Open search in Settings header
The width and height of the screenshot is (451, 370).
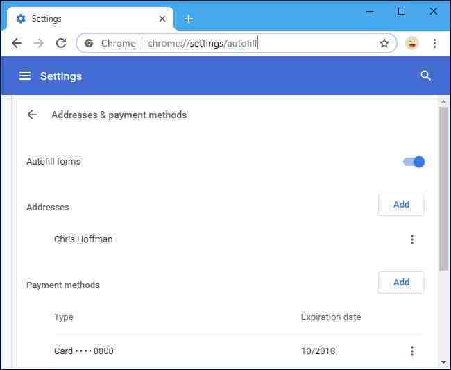point(425,76)
